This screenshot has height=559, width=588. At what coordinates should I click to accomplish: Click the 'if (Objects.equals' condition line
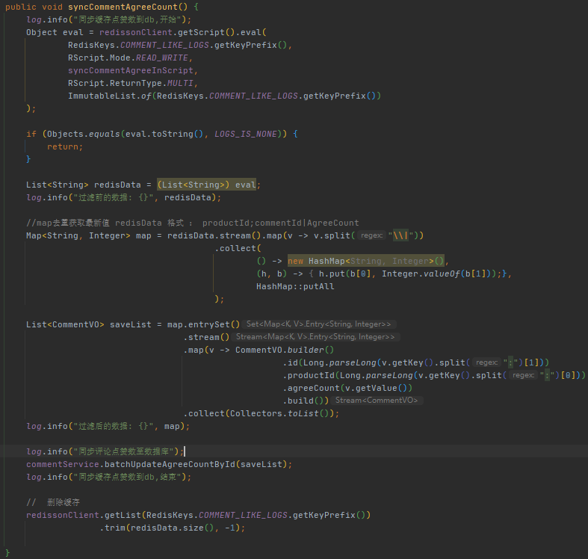[x=162, y=134]
